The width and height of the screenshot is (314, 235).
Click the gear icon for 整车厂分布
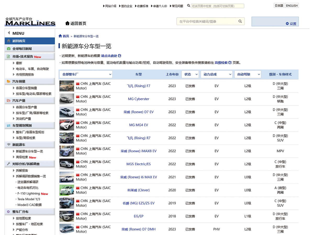[x=9, y=212]
